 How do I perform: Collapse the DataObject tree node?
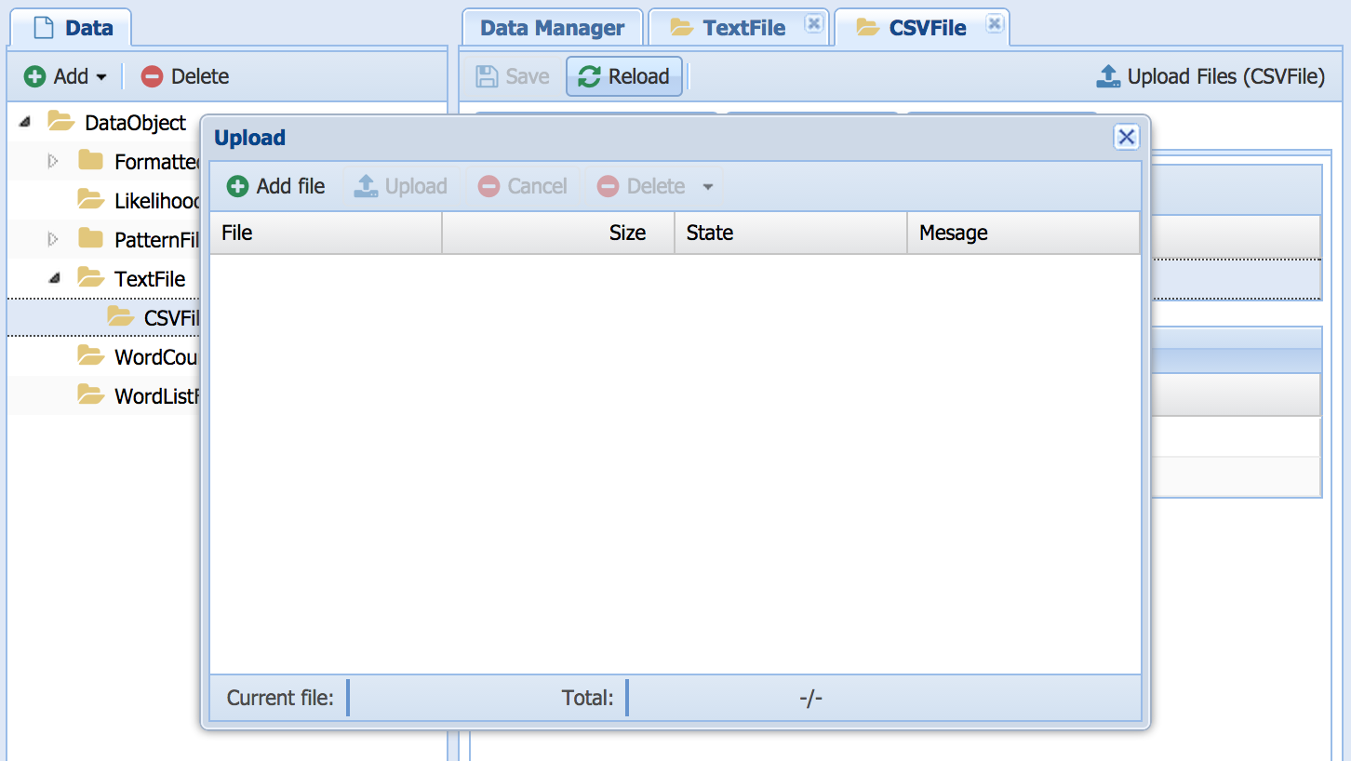pyautogui.click(x=24, y=122)
